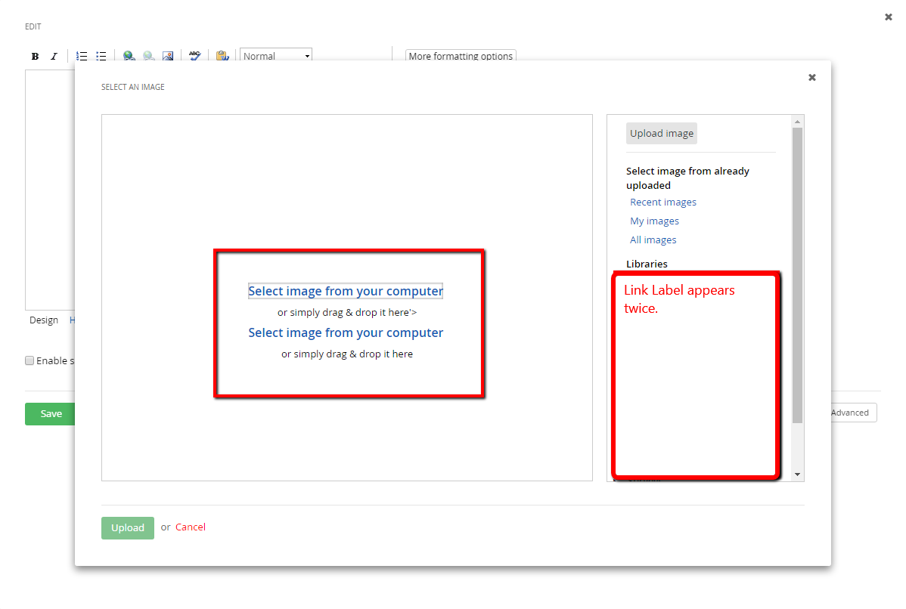This screenshot has width=906, height=609.
Task: Open the insert image tool
Action: point(168,56)
